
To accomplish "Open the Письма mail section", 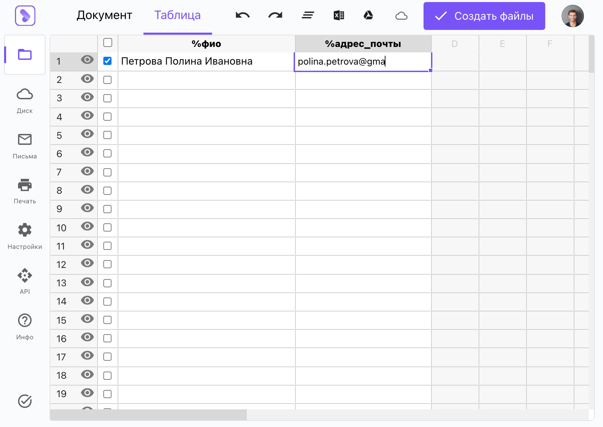I will point(25,146).
